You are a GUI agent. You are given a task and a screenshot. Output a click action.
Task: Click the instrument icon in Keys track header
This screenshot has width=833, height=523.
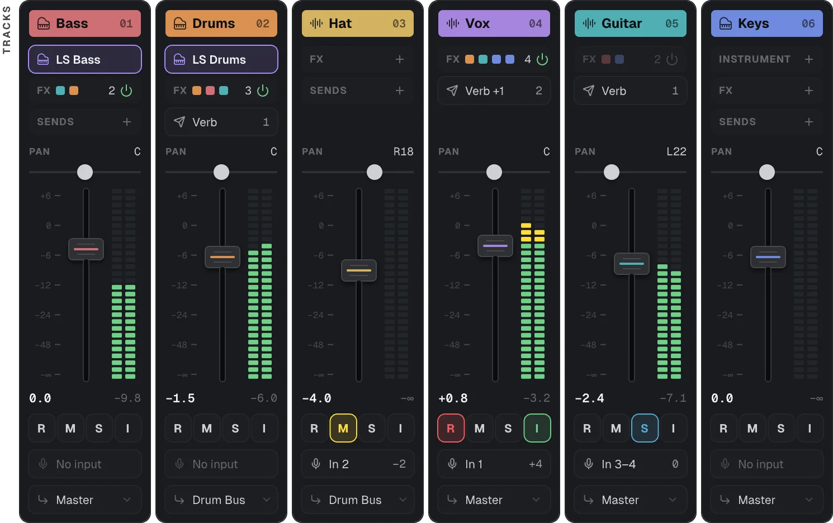click(x=726, y=23)
